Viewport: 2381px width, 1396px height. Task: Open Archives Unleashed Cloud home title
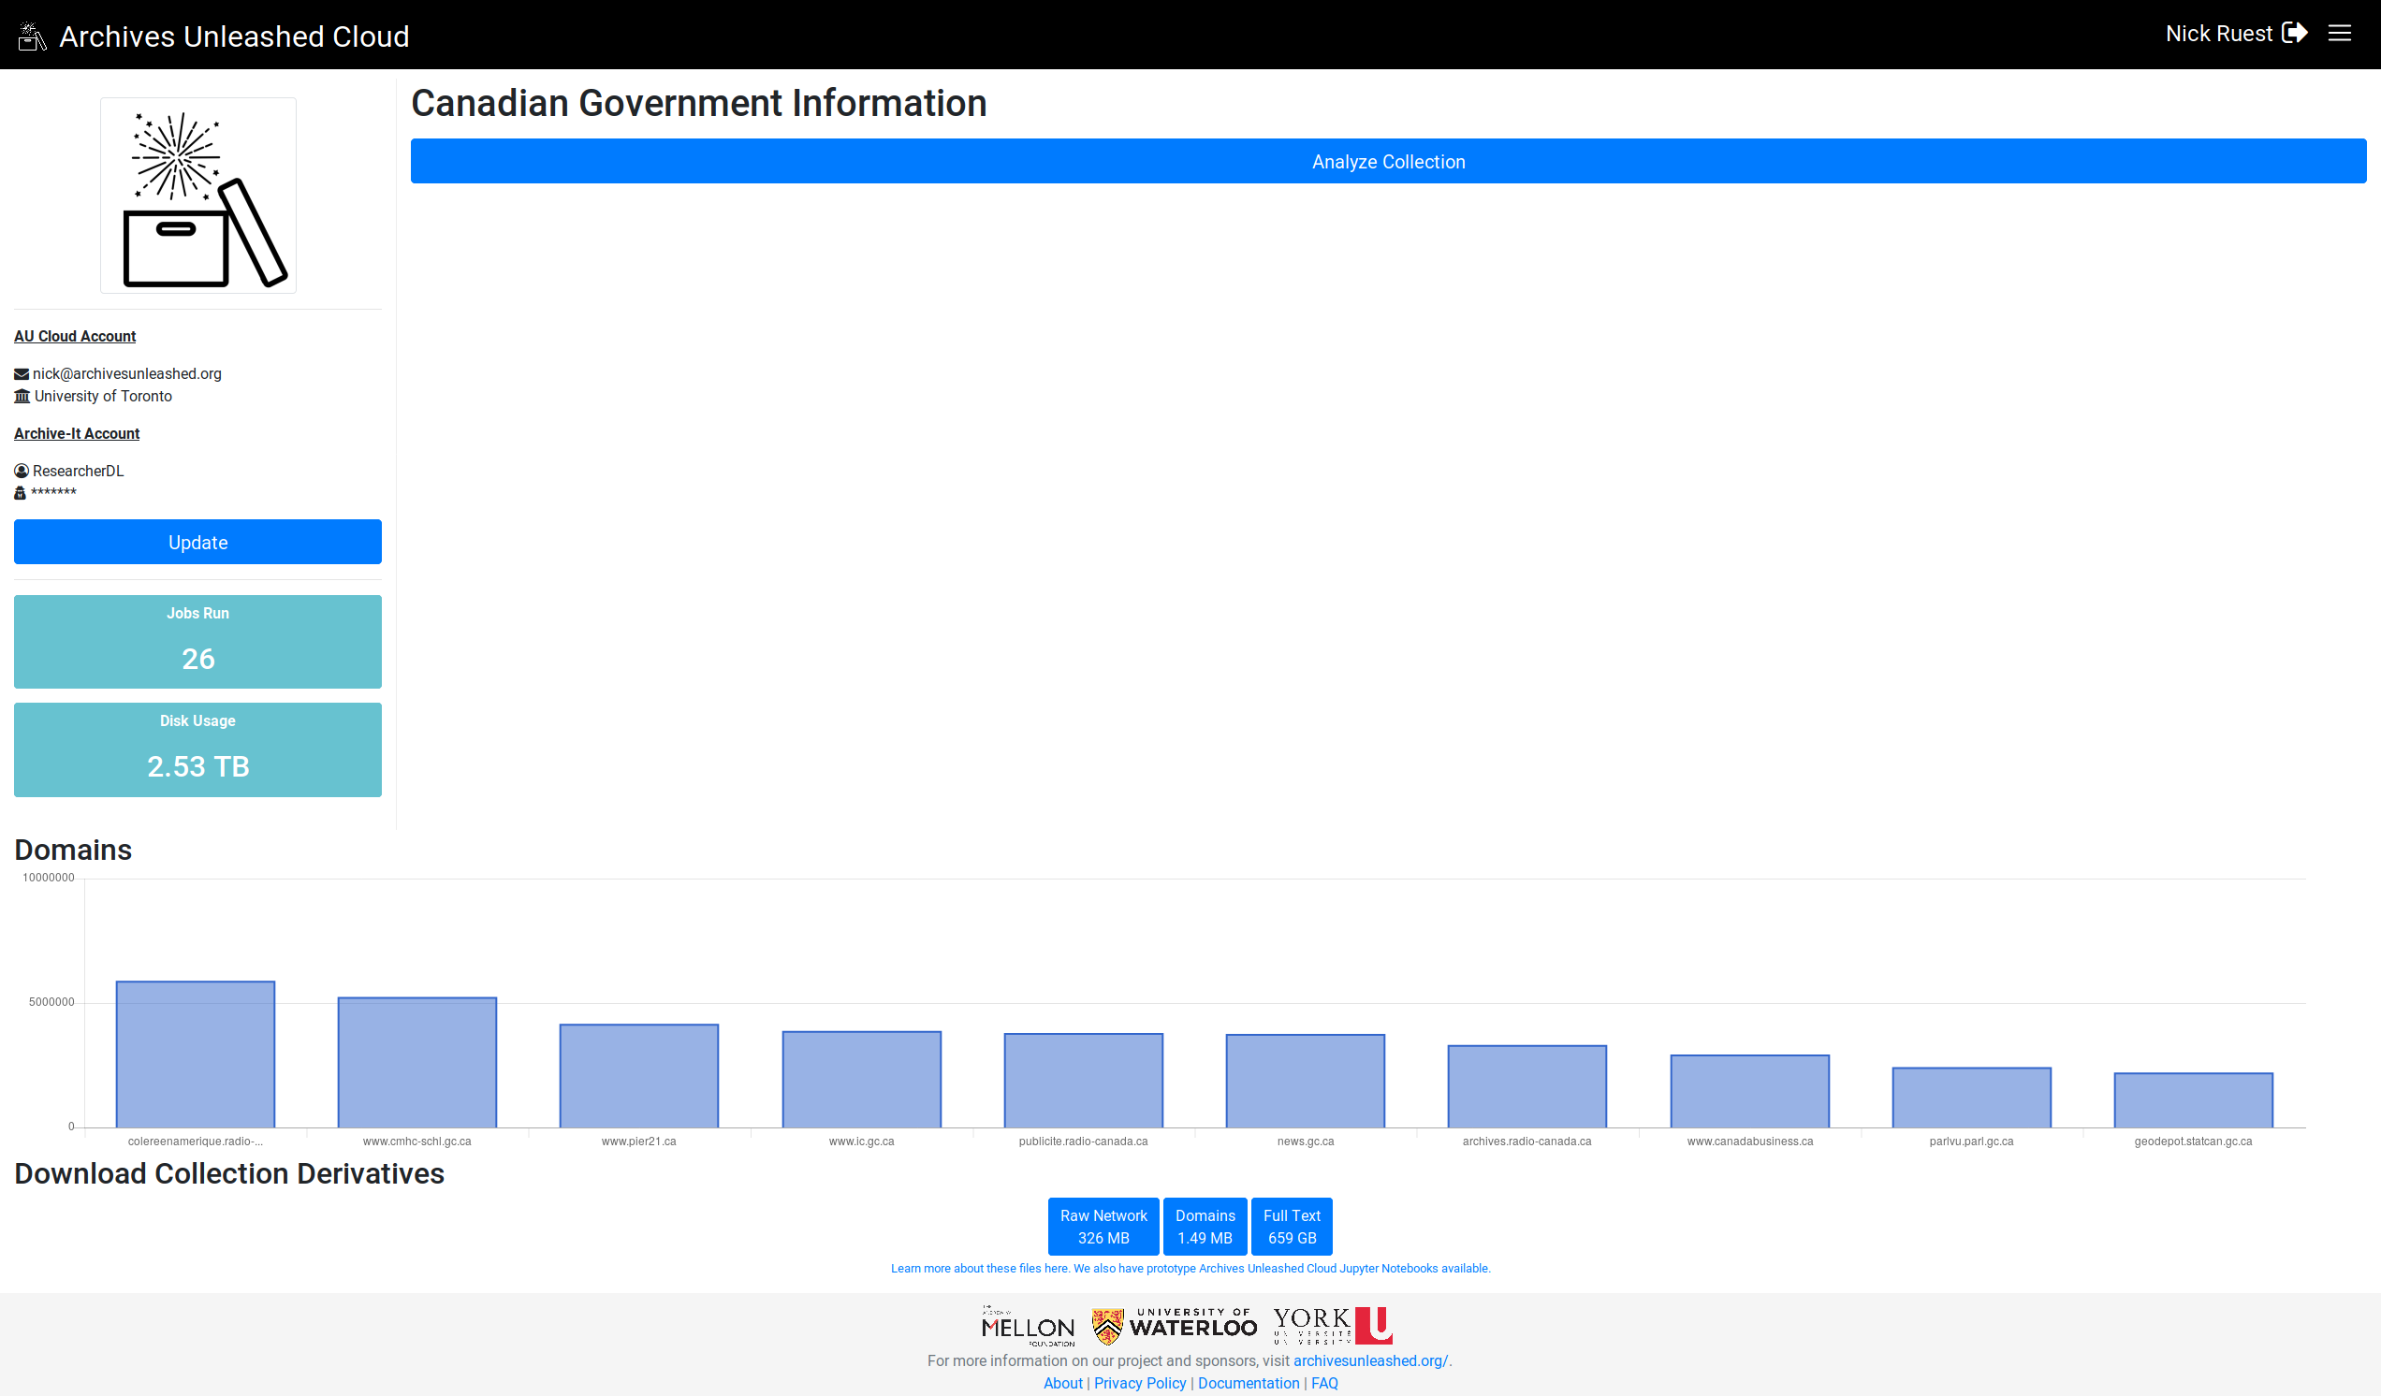pos(234,36)
